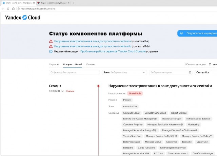Reload the page with refresh icon

click(8, 9)
